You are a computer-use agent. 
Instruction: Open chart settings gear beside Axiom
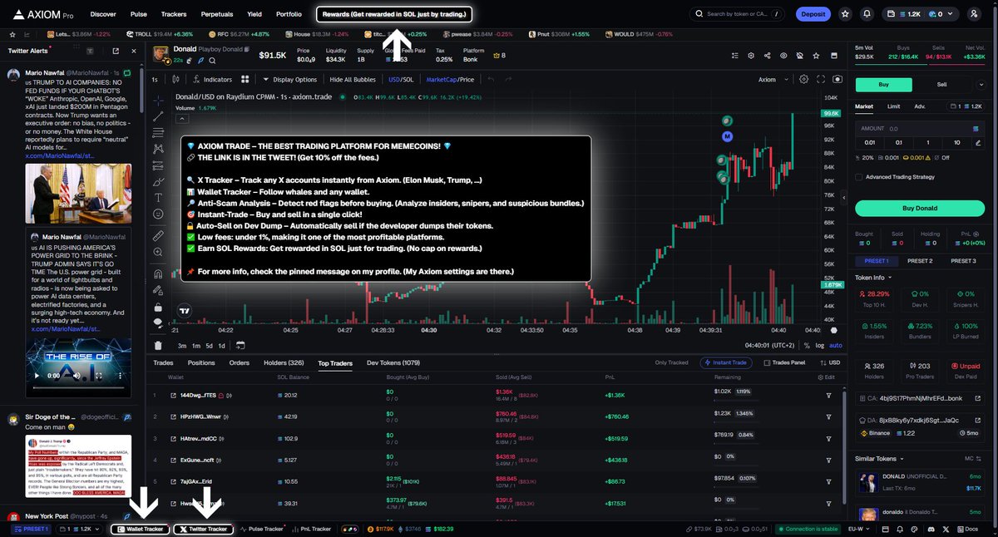point(803,80)
